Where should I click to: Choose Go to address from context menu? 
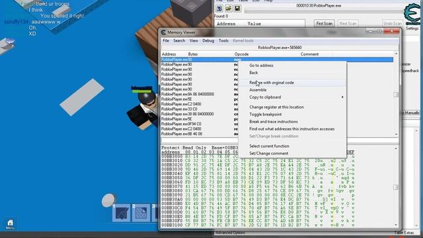(x=261, y=65)
